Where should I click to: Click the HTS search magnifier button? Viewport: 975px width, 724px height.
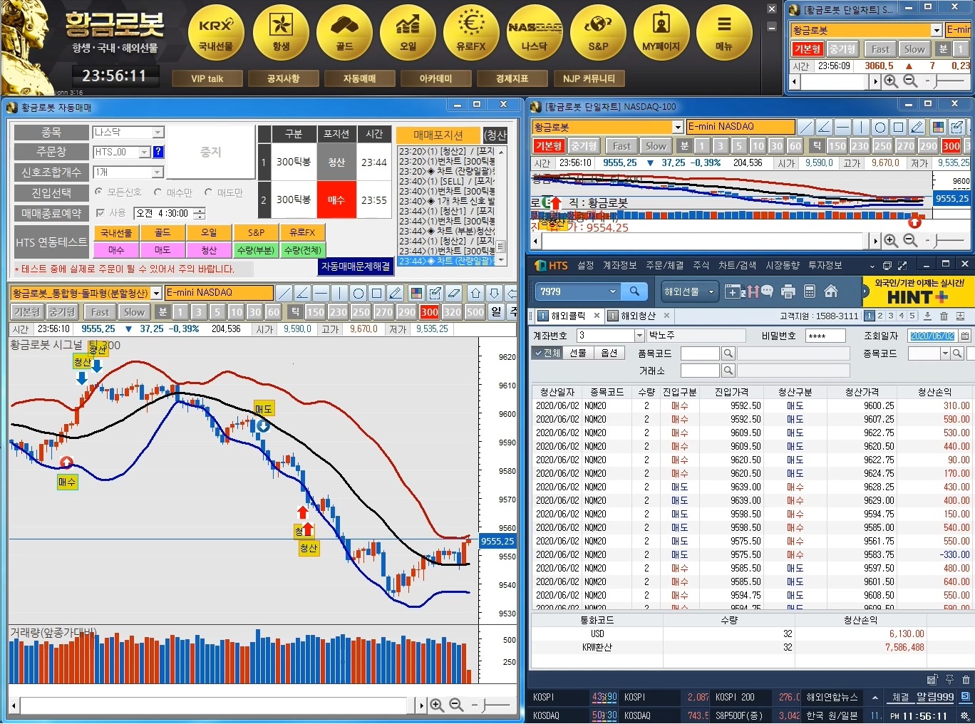point(634,291)
